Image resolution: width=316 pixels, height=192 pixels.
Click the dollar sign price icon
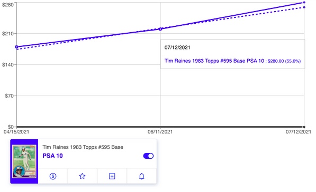click(53, 176)
